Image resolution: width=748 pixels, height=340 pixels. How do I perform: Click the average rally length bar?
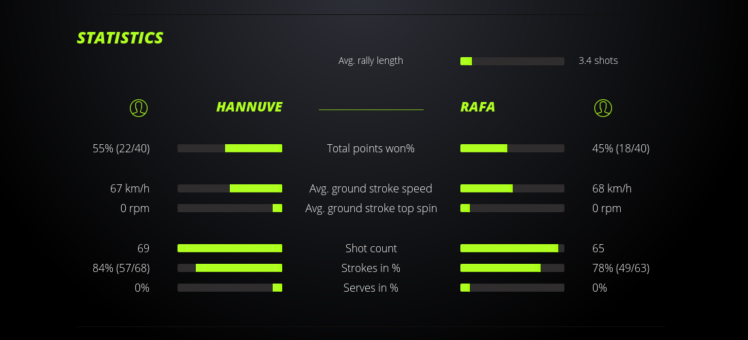tap(512, 61)
